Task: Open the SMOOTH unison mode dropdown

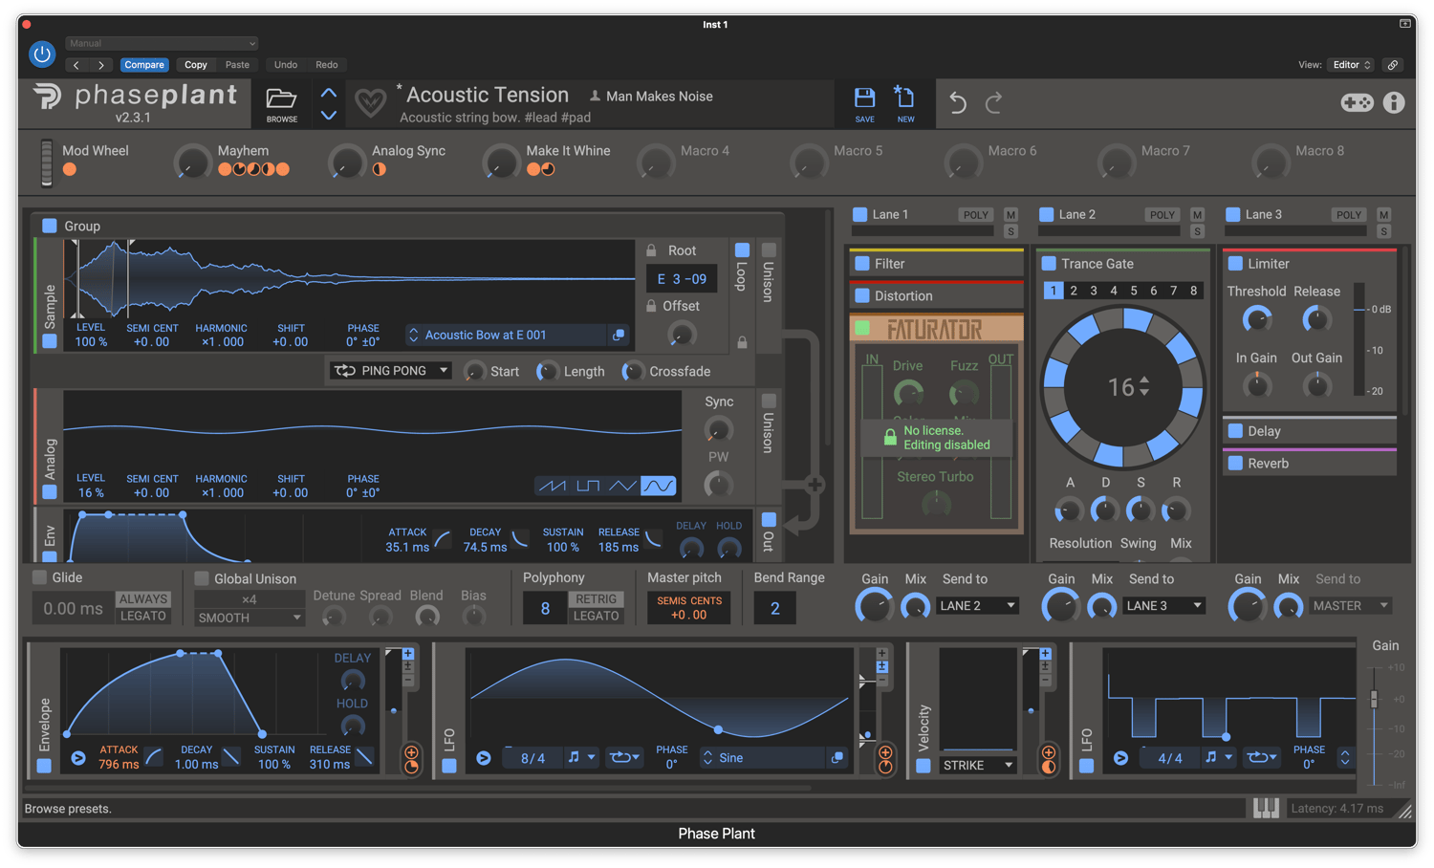Action: point(249,618)
